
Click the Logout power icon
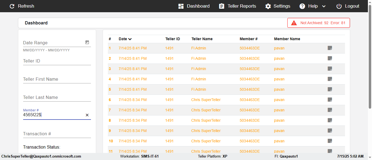[x=339, y=6]
